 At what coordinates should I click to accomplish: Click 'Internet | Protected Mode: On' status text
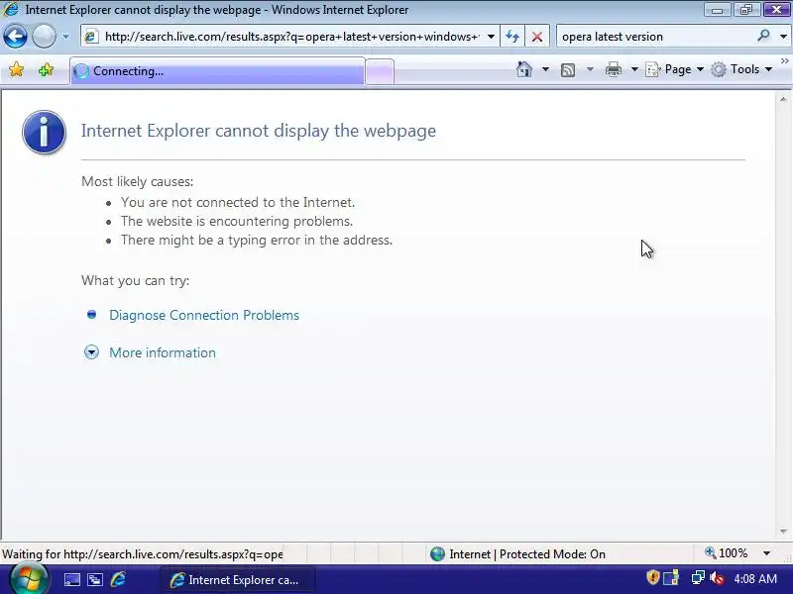(x=527, y=554)
